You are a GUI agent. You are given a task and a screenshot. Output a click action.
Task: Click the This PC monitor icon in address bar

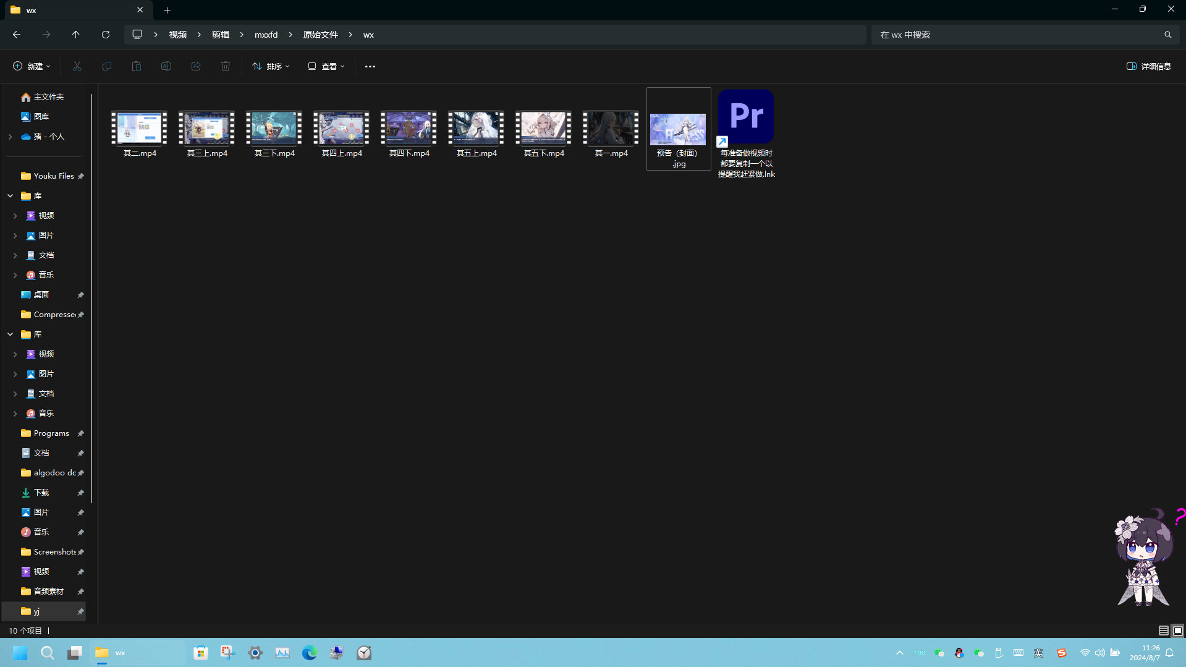point(137,35)
